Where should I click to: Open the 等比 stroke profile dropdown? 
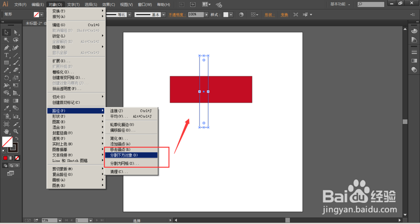click(x=129, y=15)
